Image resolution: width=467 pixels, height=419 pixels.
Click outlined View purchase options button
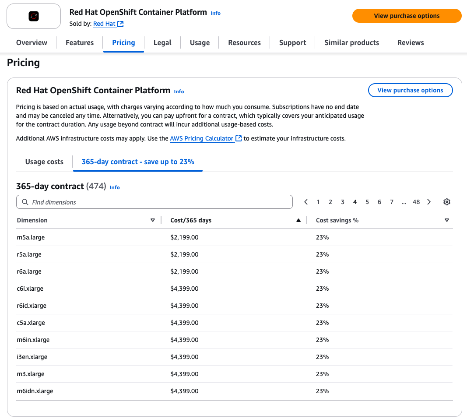[x=410, y=90]
